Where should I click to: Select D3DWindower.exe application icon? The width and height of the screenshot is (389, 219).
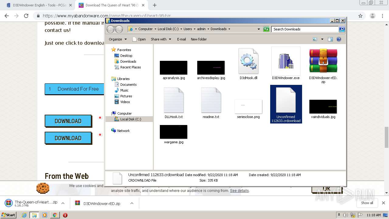coord(286,61)
